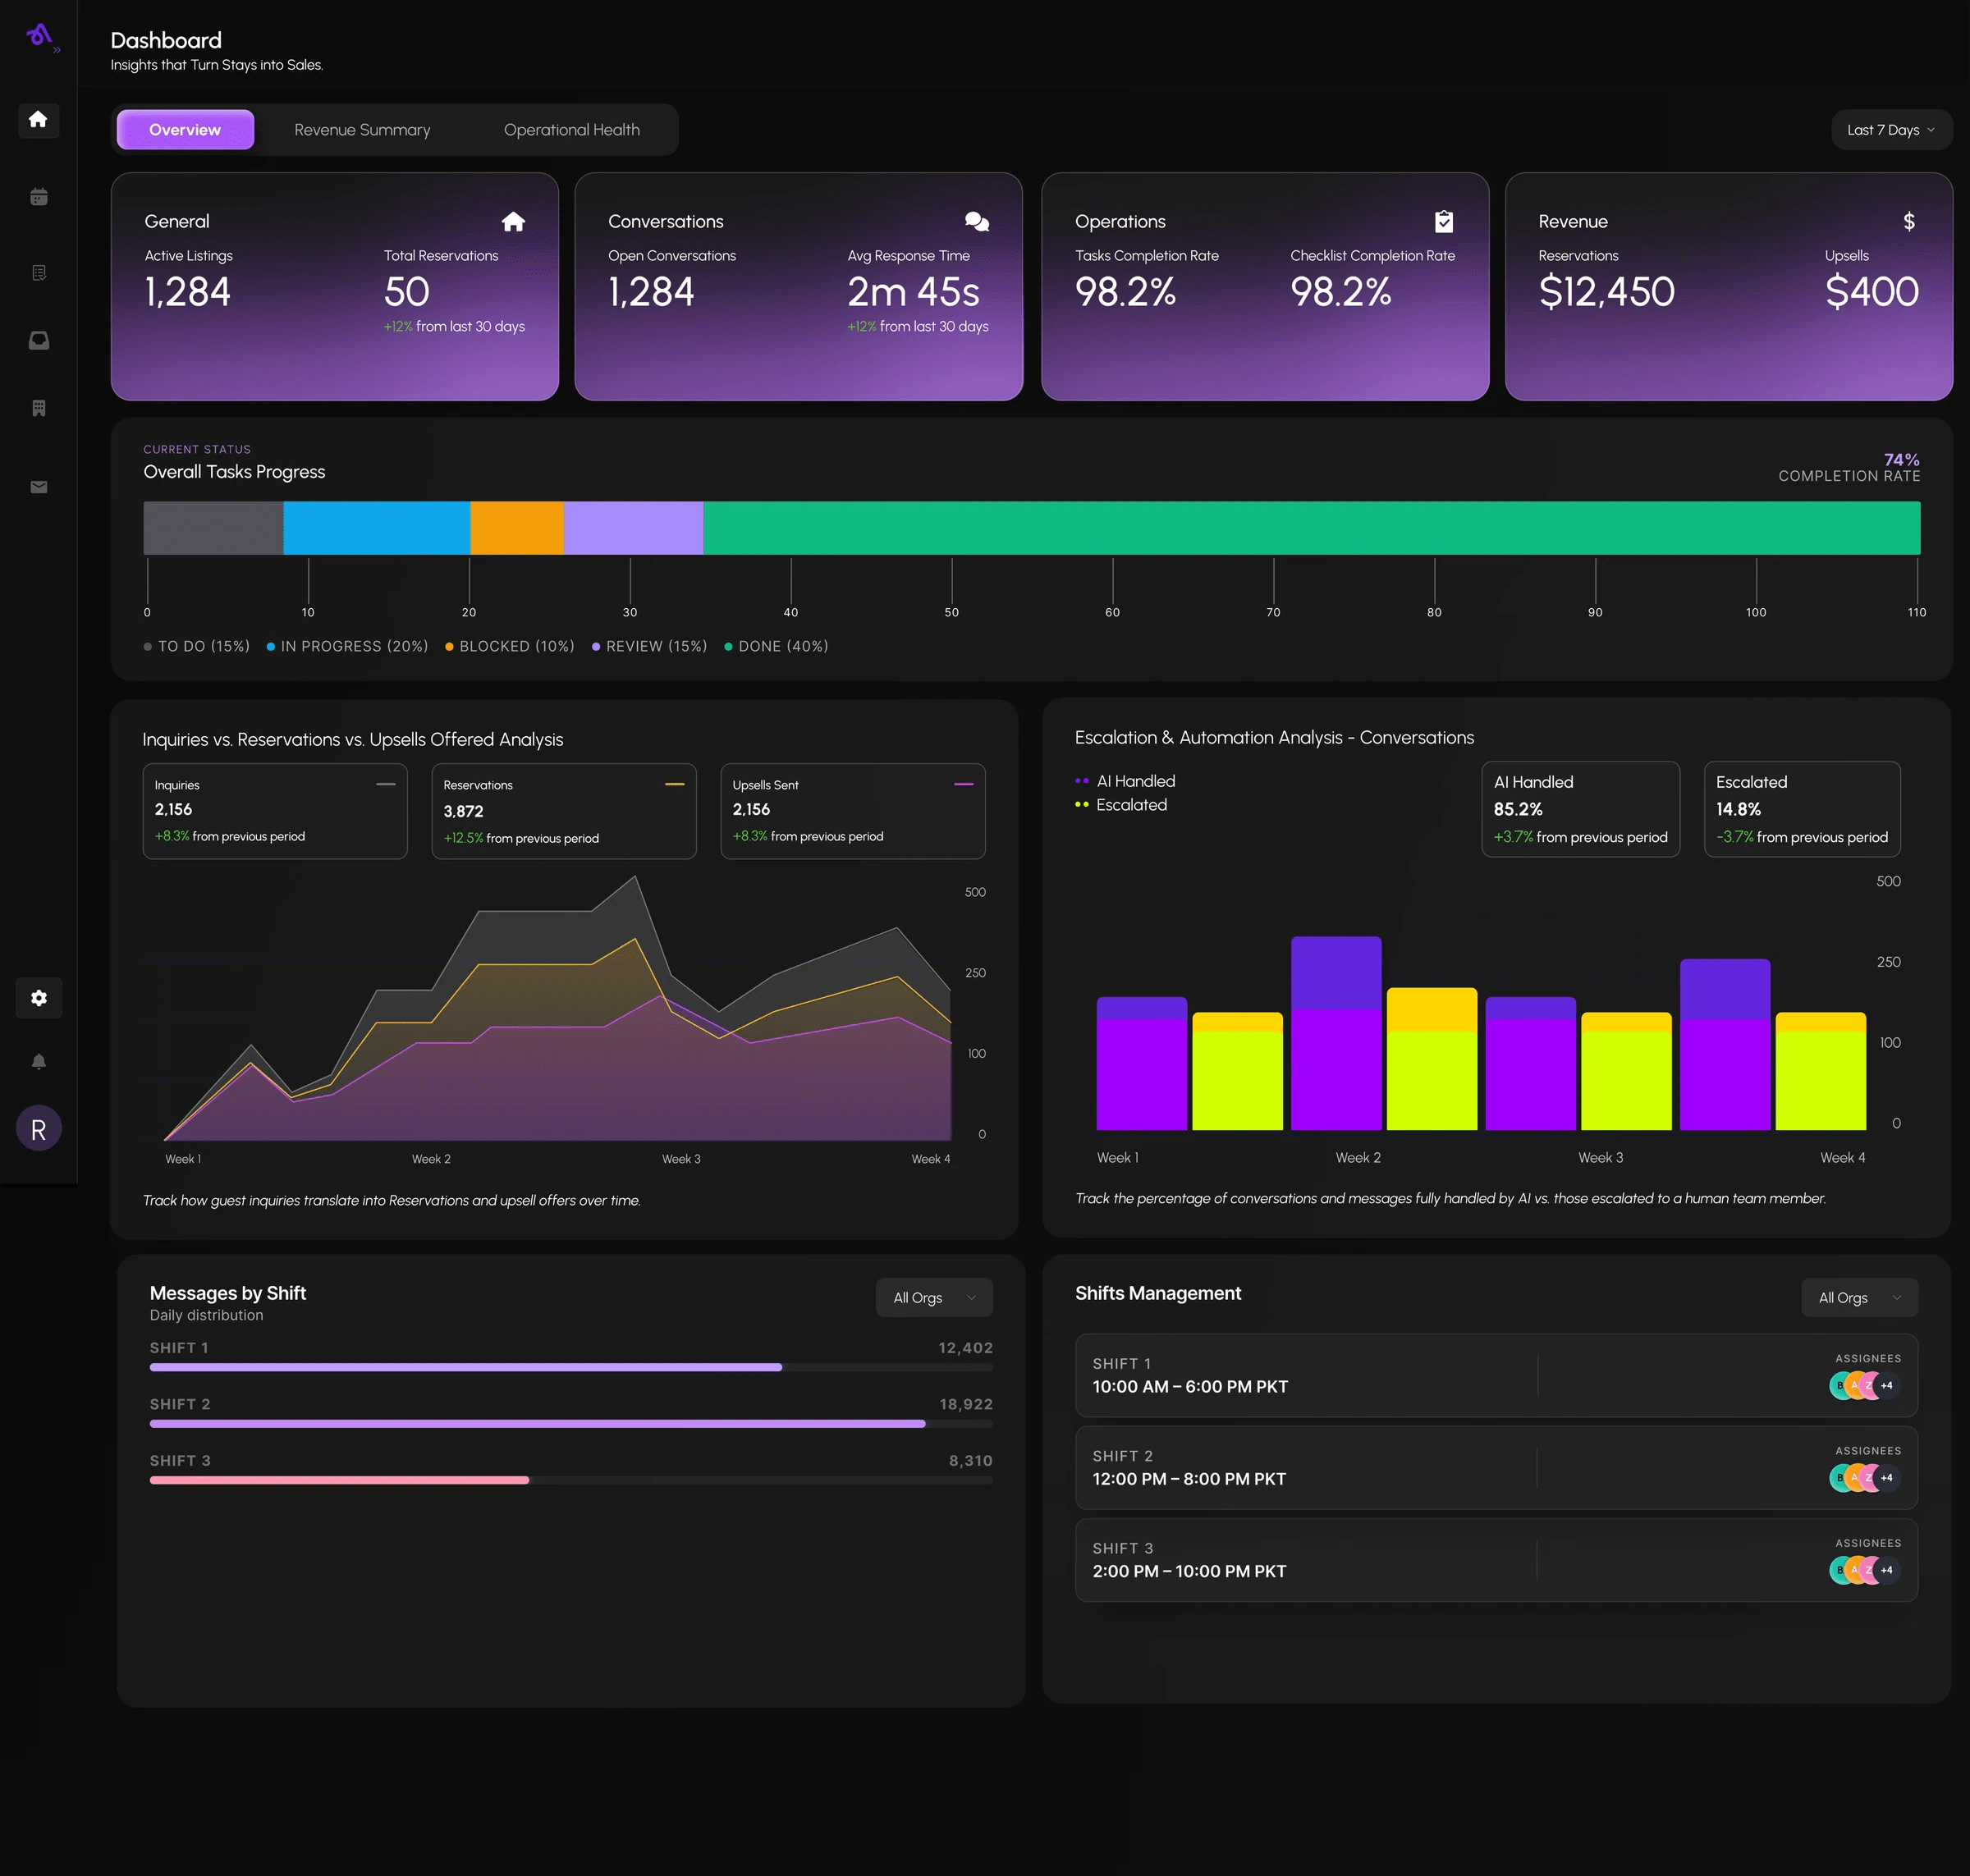Select the Reservations 3,872 metric card
1970x1876 pixels.
[x=564, y=811]
